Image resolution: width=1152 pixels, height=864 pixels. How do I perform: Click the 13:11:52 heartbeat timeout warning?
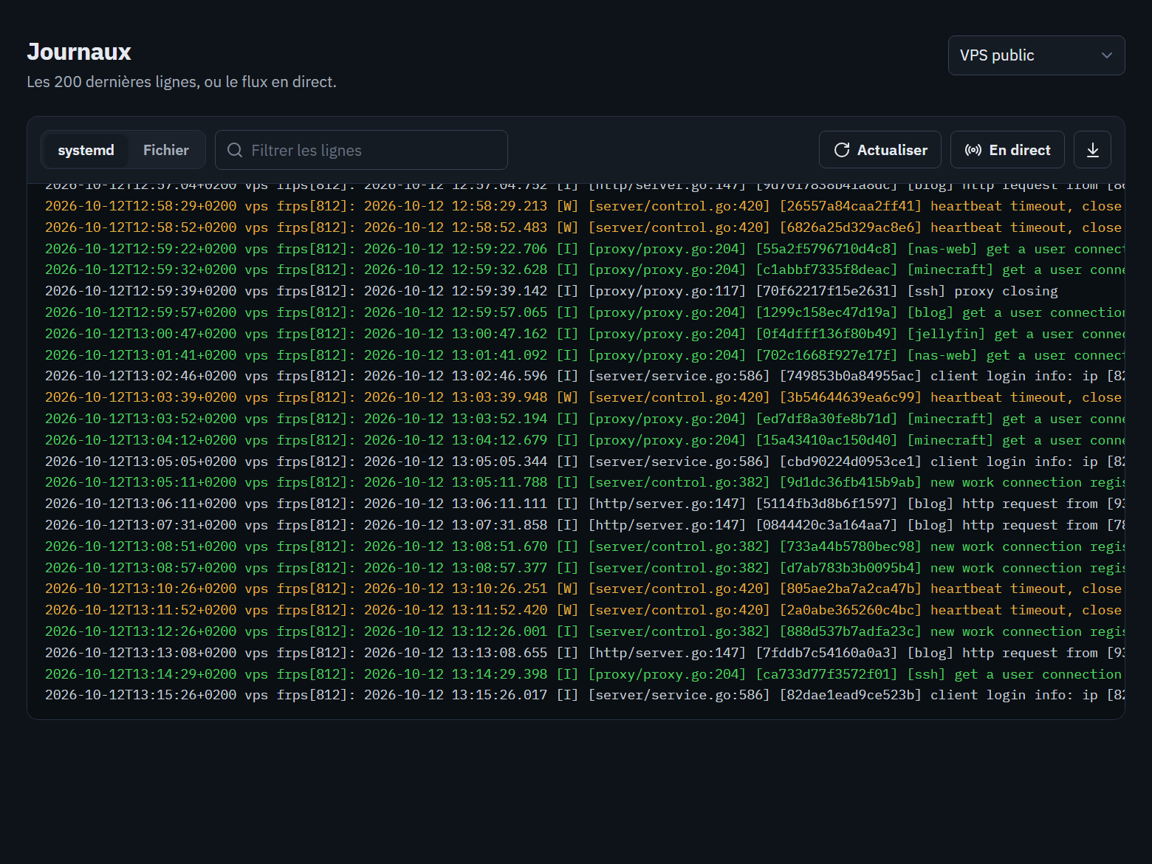click(x=583, y=610)
